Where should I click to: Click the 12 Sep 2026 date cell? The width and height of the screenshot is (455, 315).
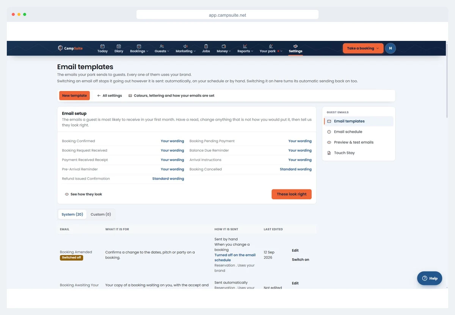pyautogui.click(x=269, y=255)
